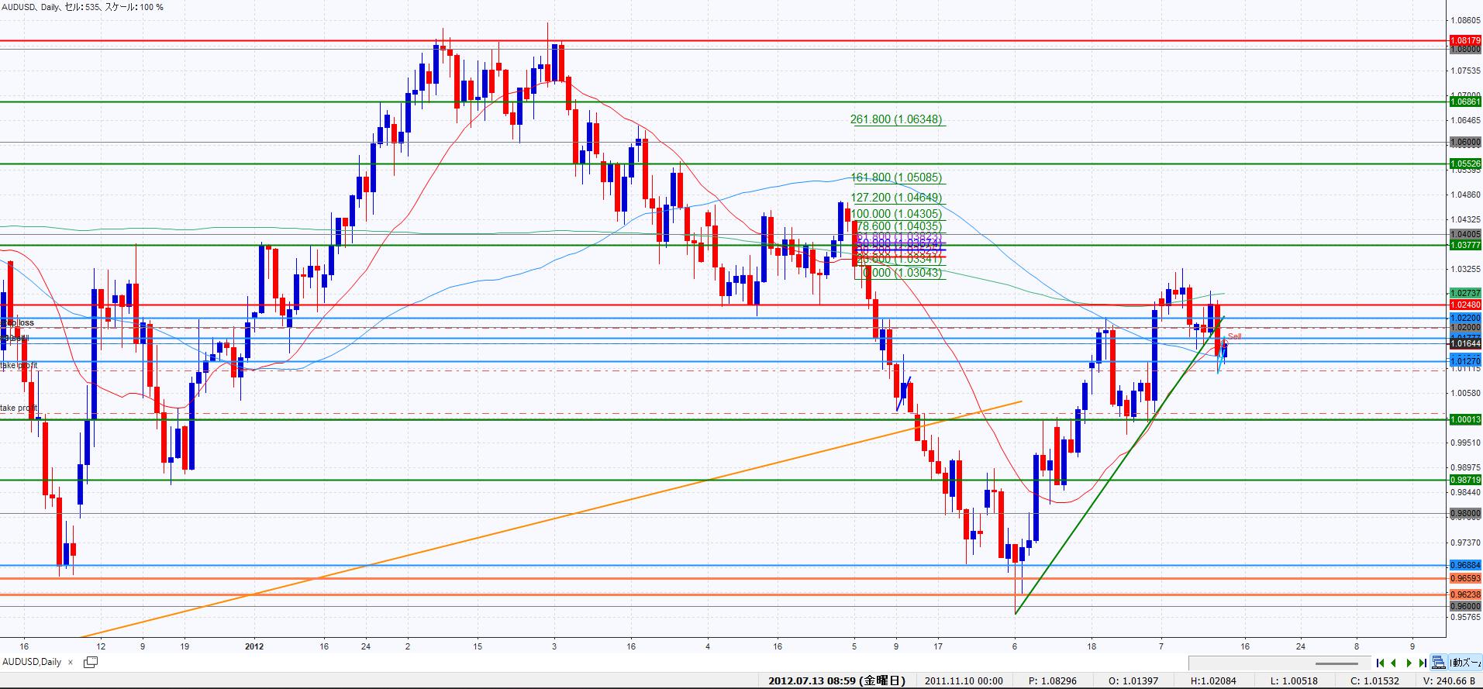Select the green 1.02737 moving average label
The image size is (1483, 689).
(x=1464, y=293)
